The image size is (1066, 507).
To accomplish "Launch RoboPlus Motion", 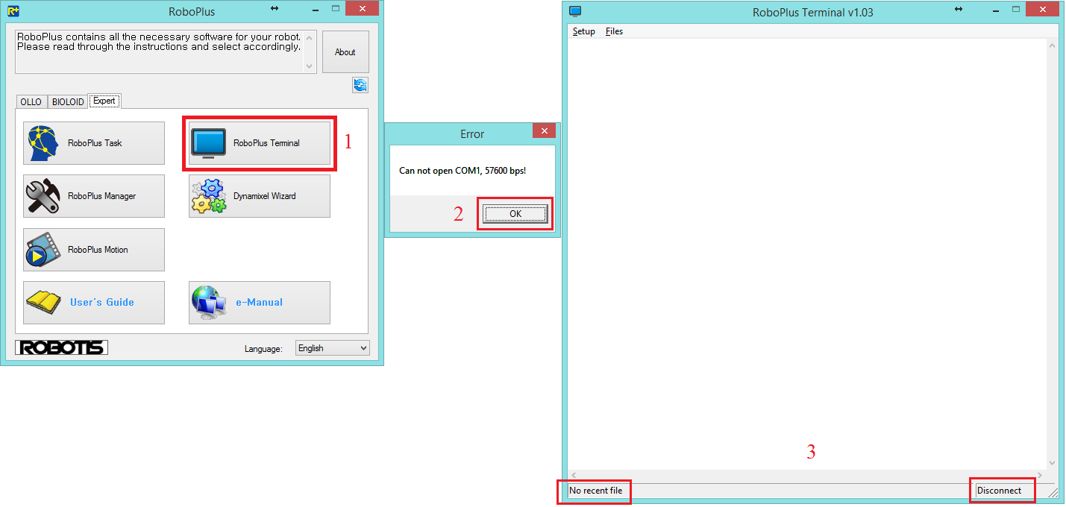I will (x=94, y=250).
